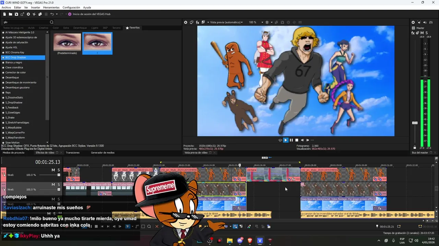The height and width of the screenshot is (246, 439).
Task: Open Brave browser from the taskbar
Action: point(250,241)
